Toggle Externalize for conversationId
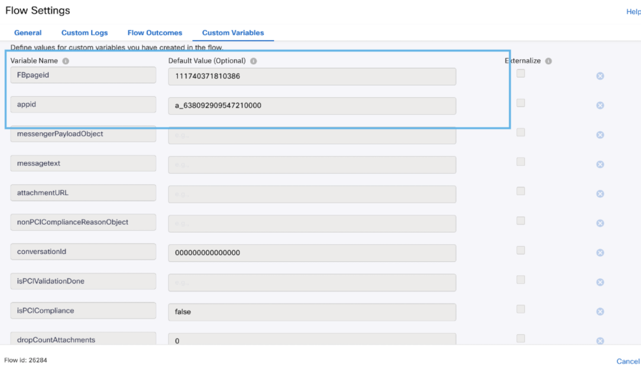The height and width of the screenshot is (375, 641). click(x=521, y=250)
